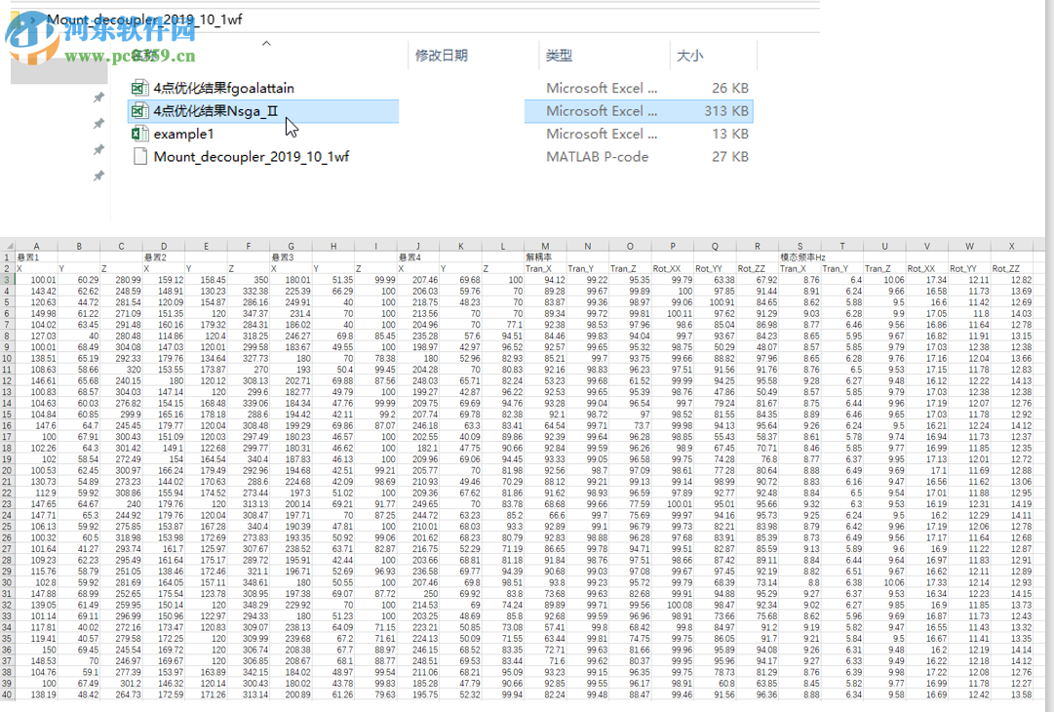The width and height of the screenshot is (1054, 712).
Task: Select spreadsheet row 1 header
Action: click(x=7, y=257)
